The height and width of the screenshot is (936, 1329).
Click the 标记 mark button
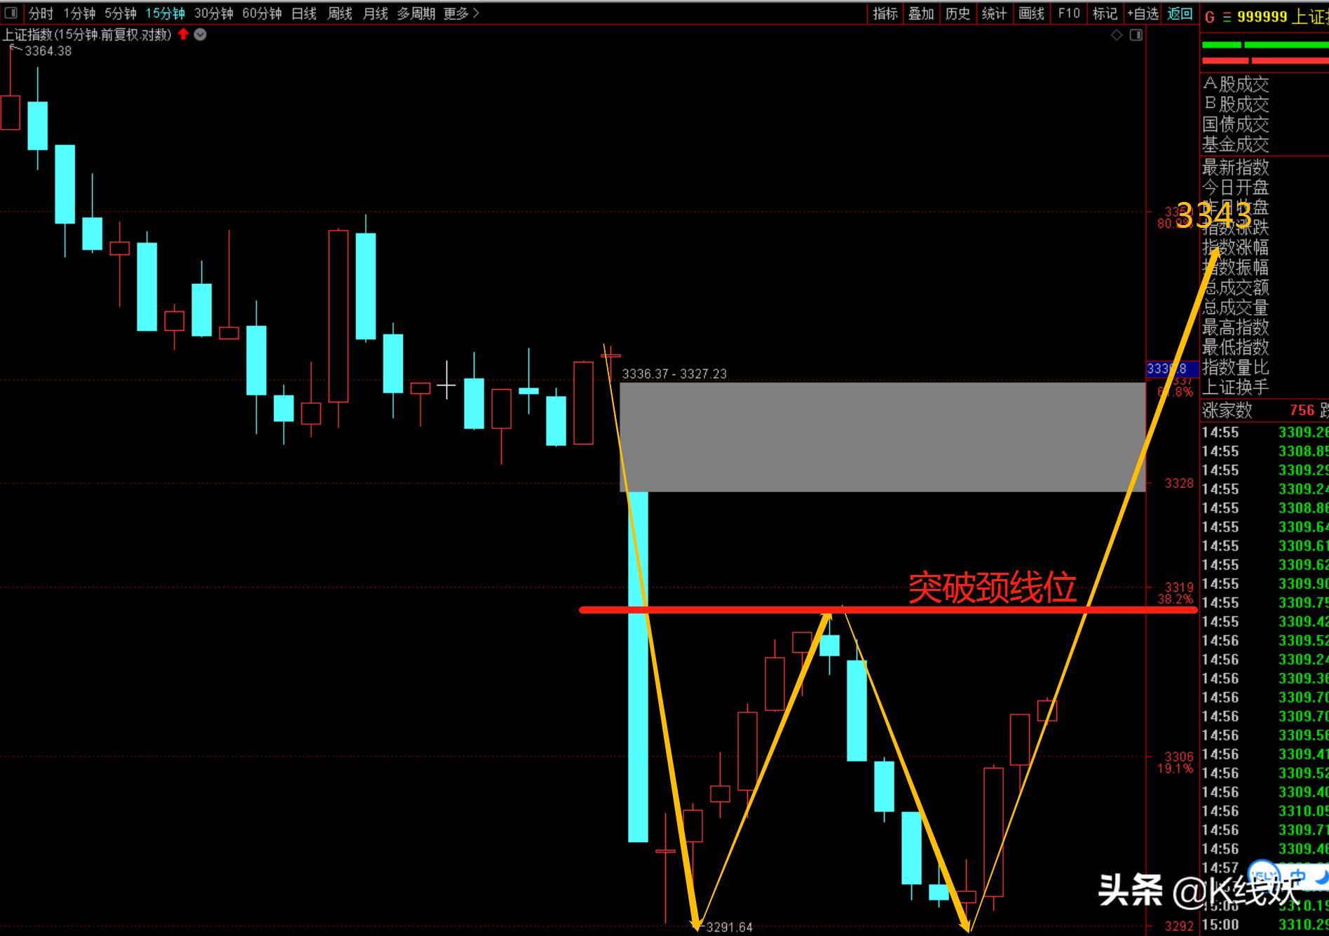click(1105, 13)
